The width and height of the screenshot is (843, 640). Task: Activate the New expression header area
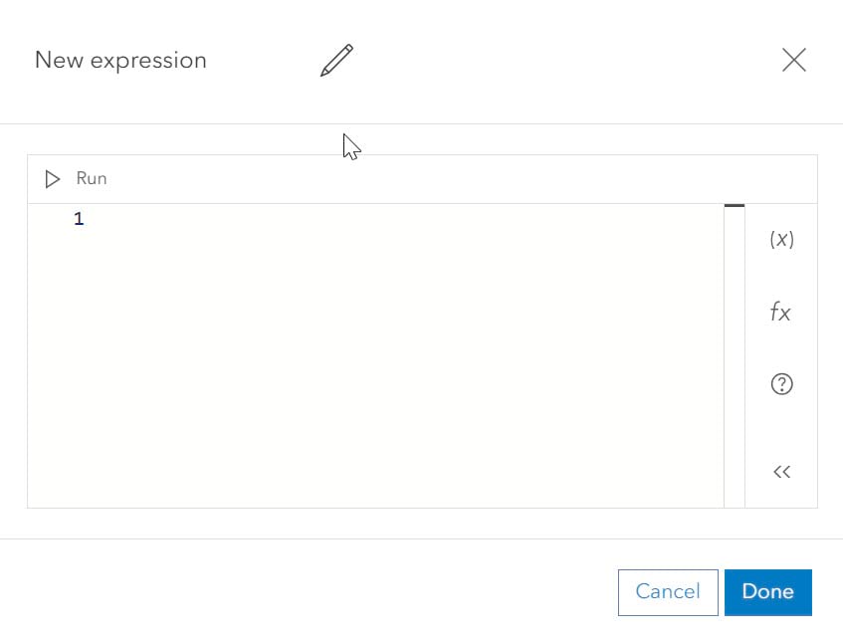(120, 60)
